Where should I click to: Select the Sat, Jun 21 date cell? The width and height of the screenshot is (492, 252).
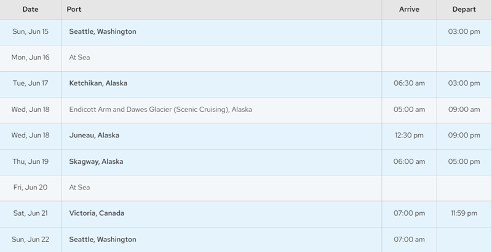[x=30, y=213]
